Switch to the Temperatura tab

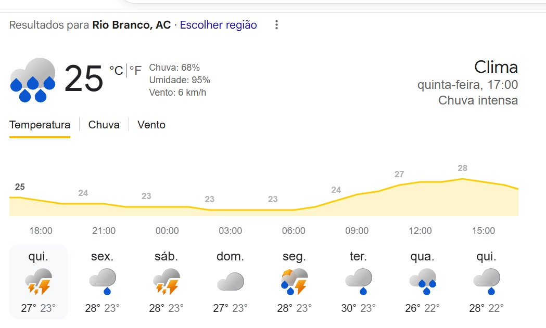pos(40,125)
